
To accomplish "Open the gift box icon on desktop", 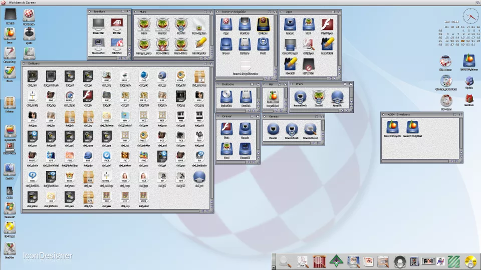I will tap(469, 98).
